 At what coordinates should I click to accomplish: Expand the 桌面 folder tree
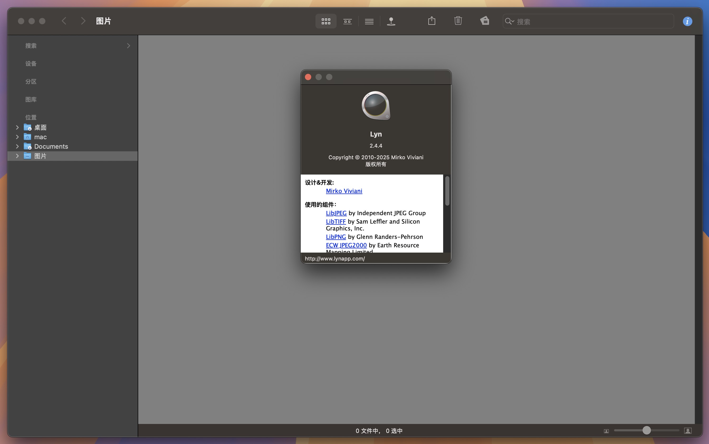(17, 127)
